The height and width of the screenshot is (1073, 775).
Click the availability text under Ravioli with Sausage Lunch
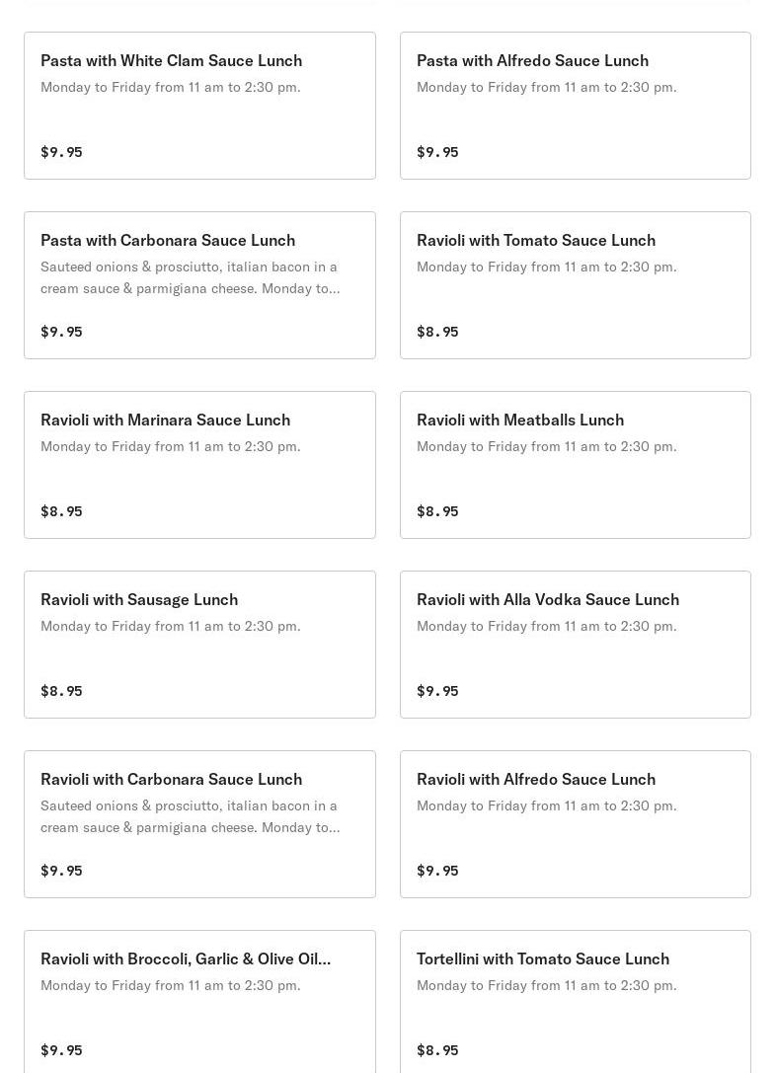pos(170,626)
